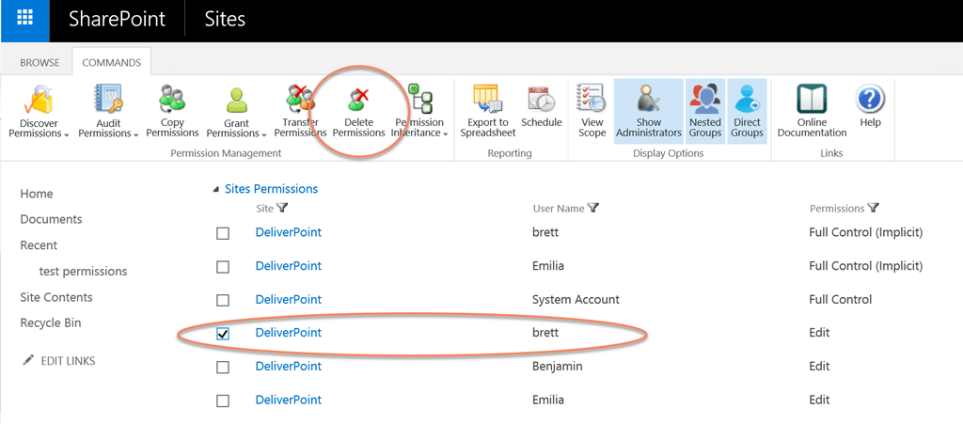Select the Transfer Permissions command
The width and height of the screenshot is (963, 424).
point(300,110)
